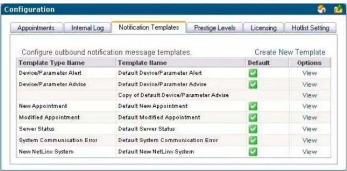Click 'Default Modified Appointment' template name
This screenshot has height=171, width=347.
(x=159, y=117)
